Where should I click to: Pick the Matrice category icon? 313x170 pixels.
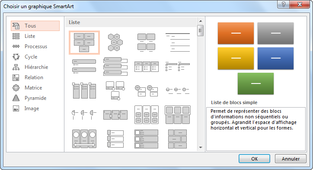[x=16, y=88]
